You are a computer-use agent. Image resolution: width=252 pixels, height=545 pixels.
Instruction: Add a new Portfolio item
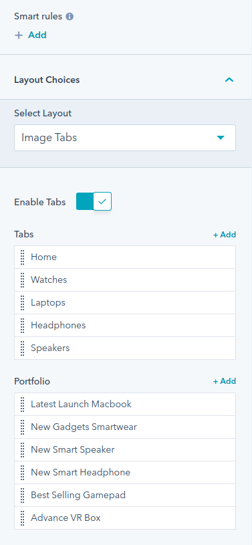click(x=224, y=381)
